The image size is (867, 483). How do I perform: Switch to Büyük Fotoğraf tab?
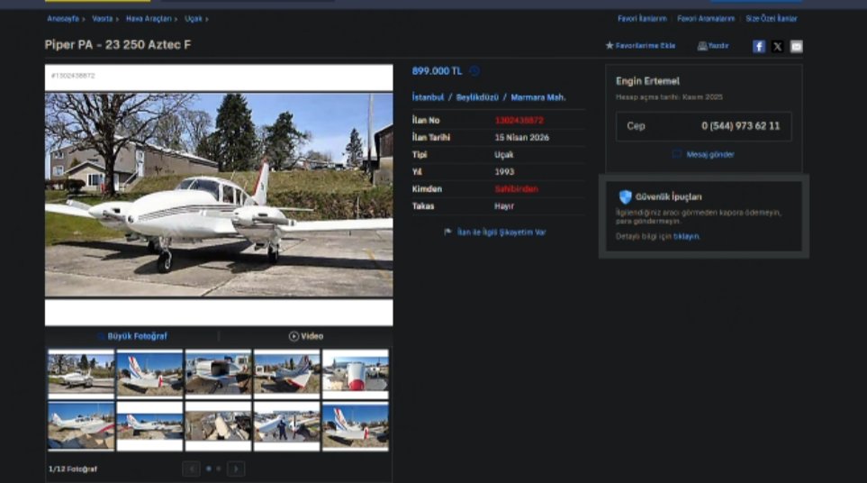click(132, 336)
